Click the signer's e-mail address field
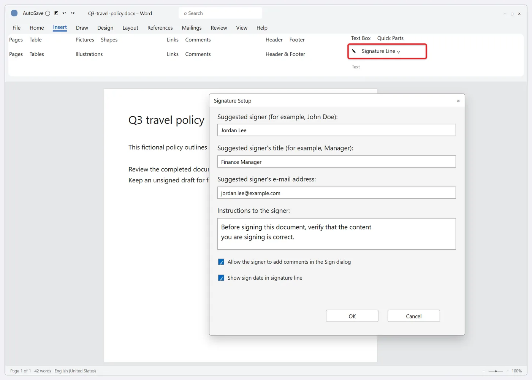532x380 pixels. pos(337,193)
